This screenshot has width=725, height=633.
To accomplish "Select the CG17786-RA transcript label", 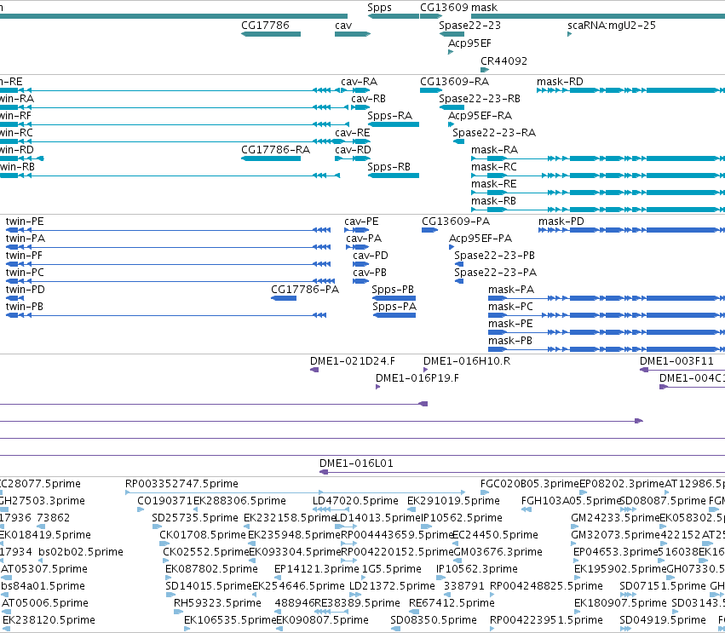I will click(x=275, y=150).
